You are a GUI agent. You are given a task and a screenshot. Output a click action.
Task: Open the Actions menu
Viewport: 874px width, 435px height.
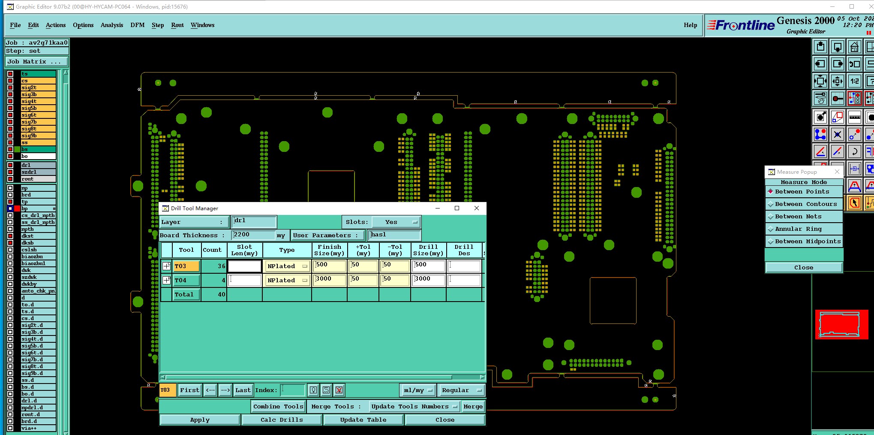click(56, 25)
